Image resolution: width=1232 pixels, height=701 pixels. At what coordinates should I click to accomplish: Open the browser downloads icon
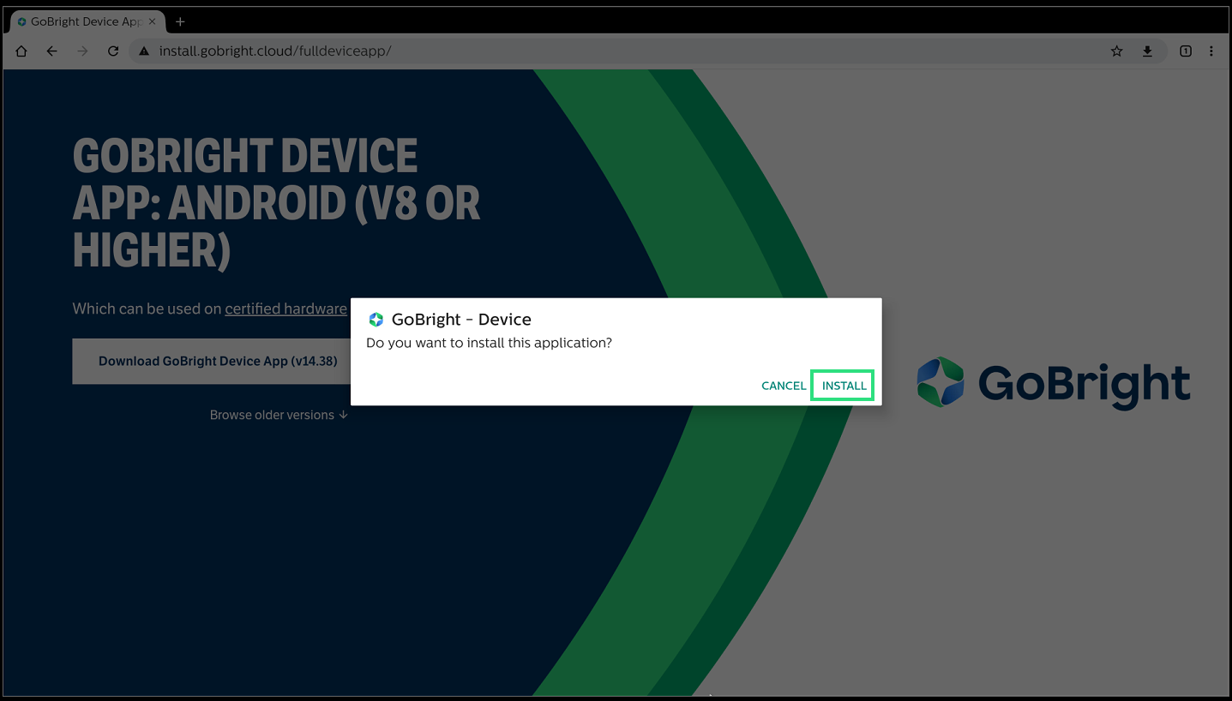click(1147, 51)
